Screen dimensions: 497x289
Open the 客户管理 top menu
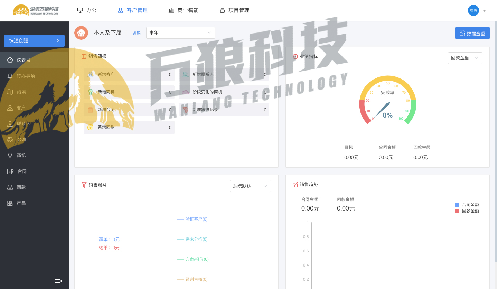133,10
